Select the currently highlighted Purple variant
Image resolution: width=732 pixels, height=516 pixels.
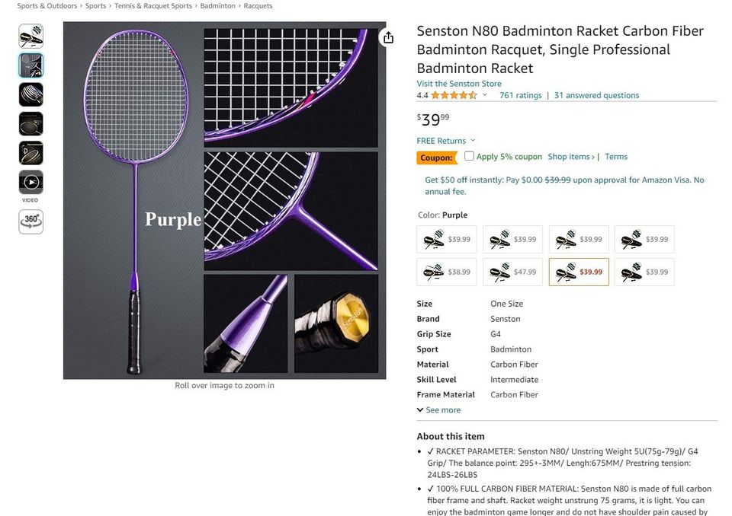[579, 271]
